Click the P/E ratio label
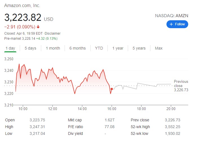 click(76, 127)
